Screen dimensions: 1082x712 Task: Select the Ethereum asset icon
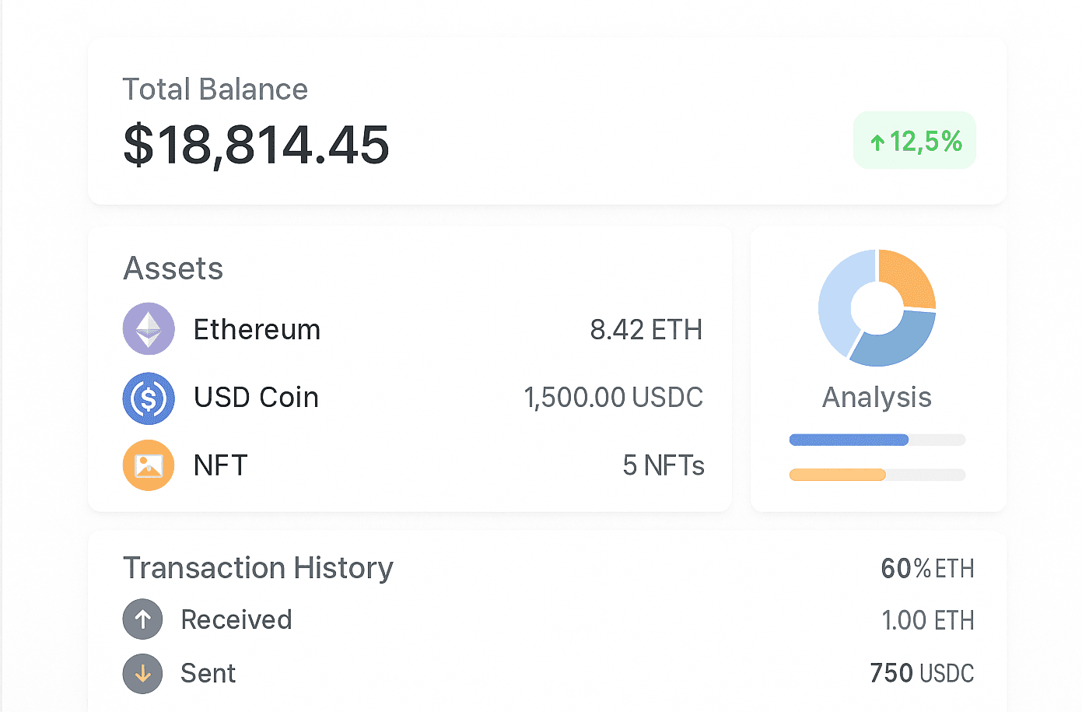tap(149, 328)
